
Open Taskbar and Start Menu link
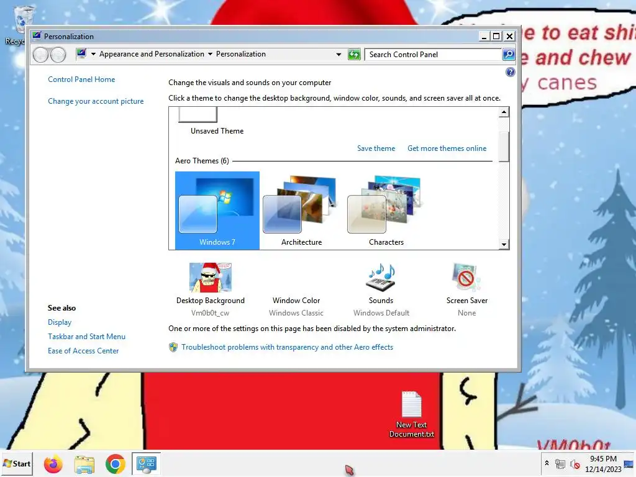click(86, 337)
